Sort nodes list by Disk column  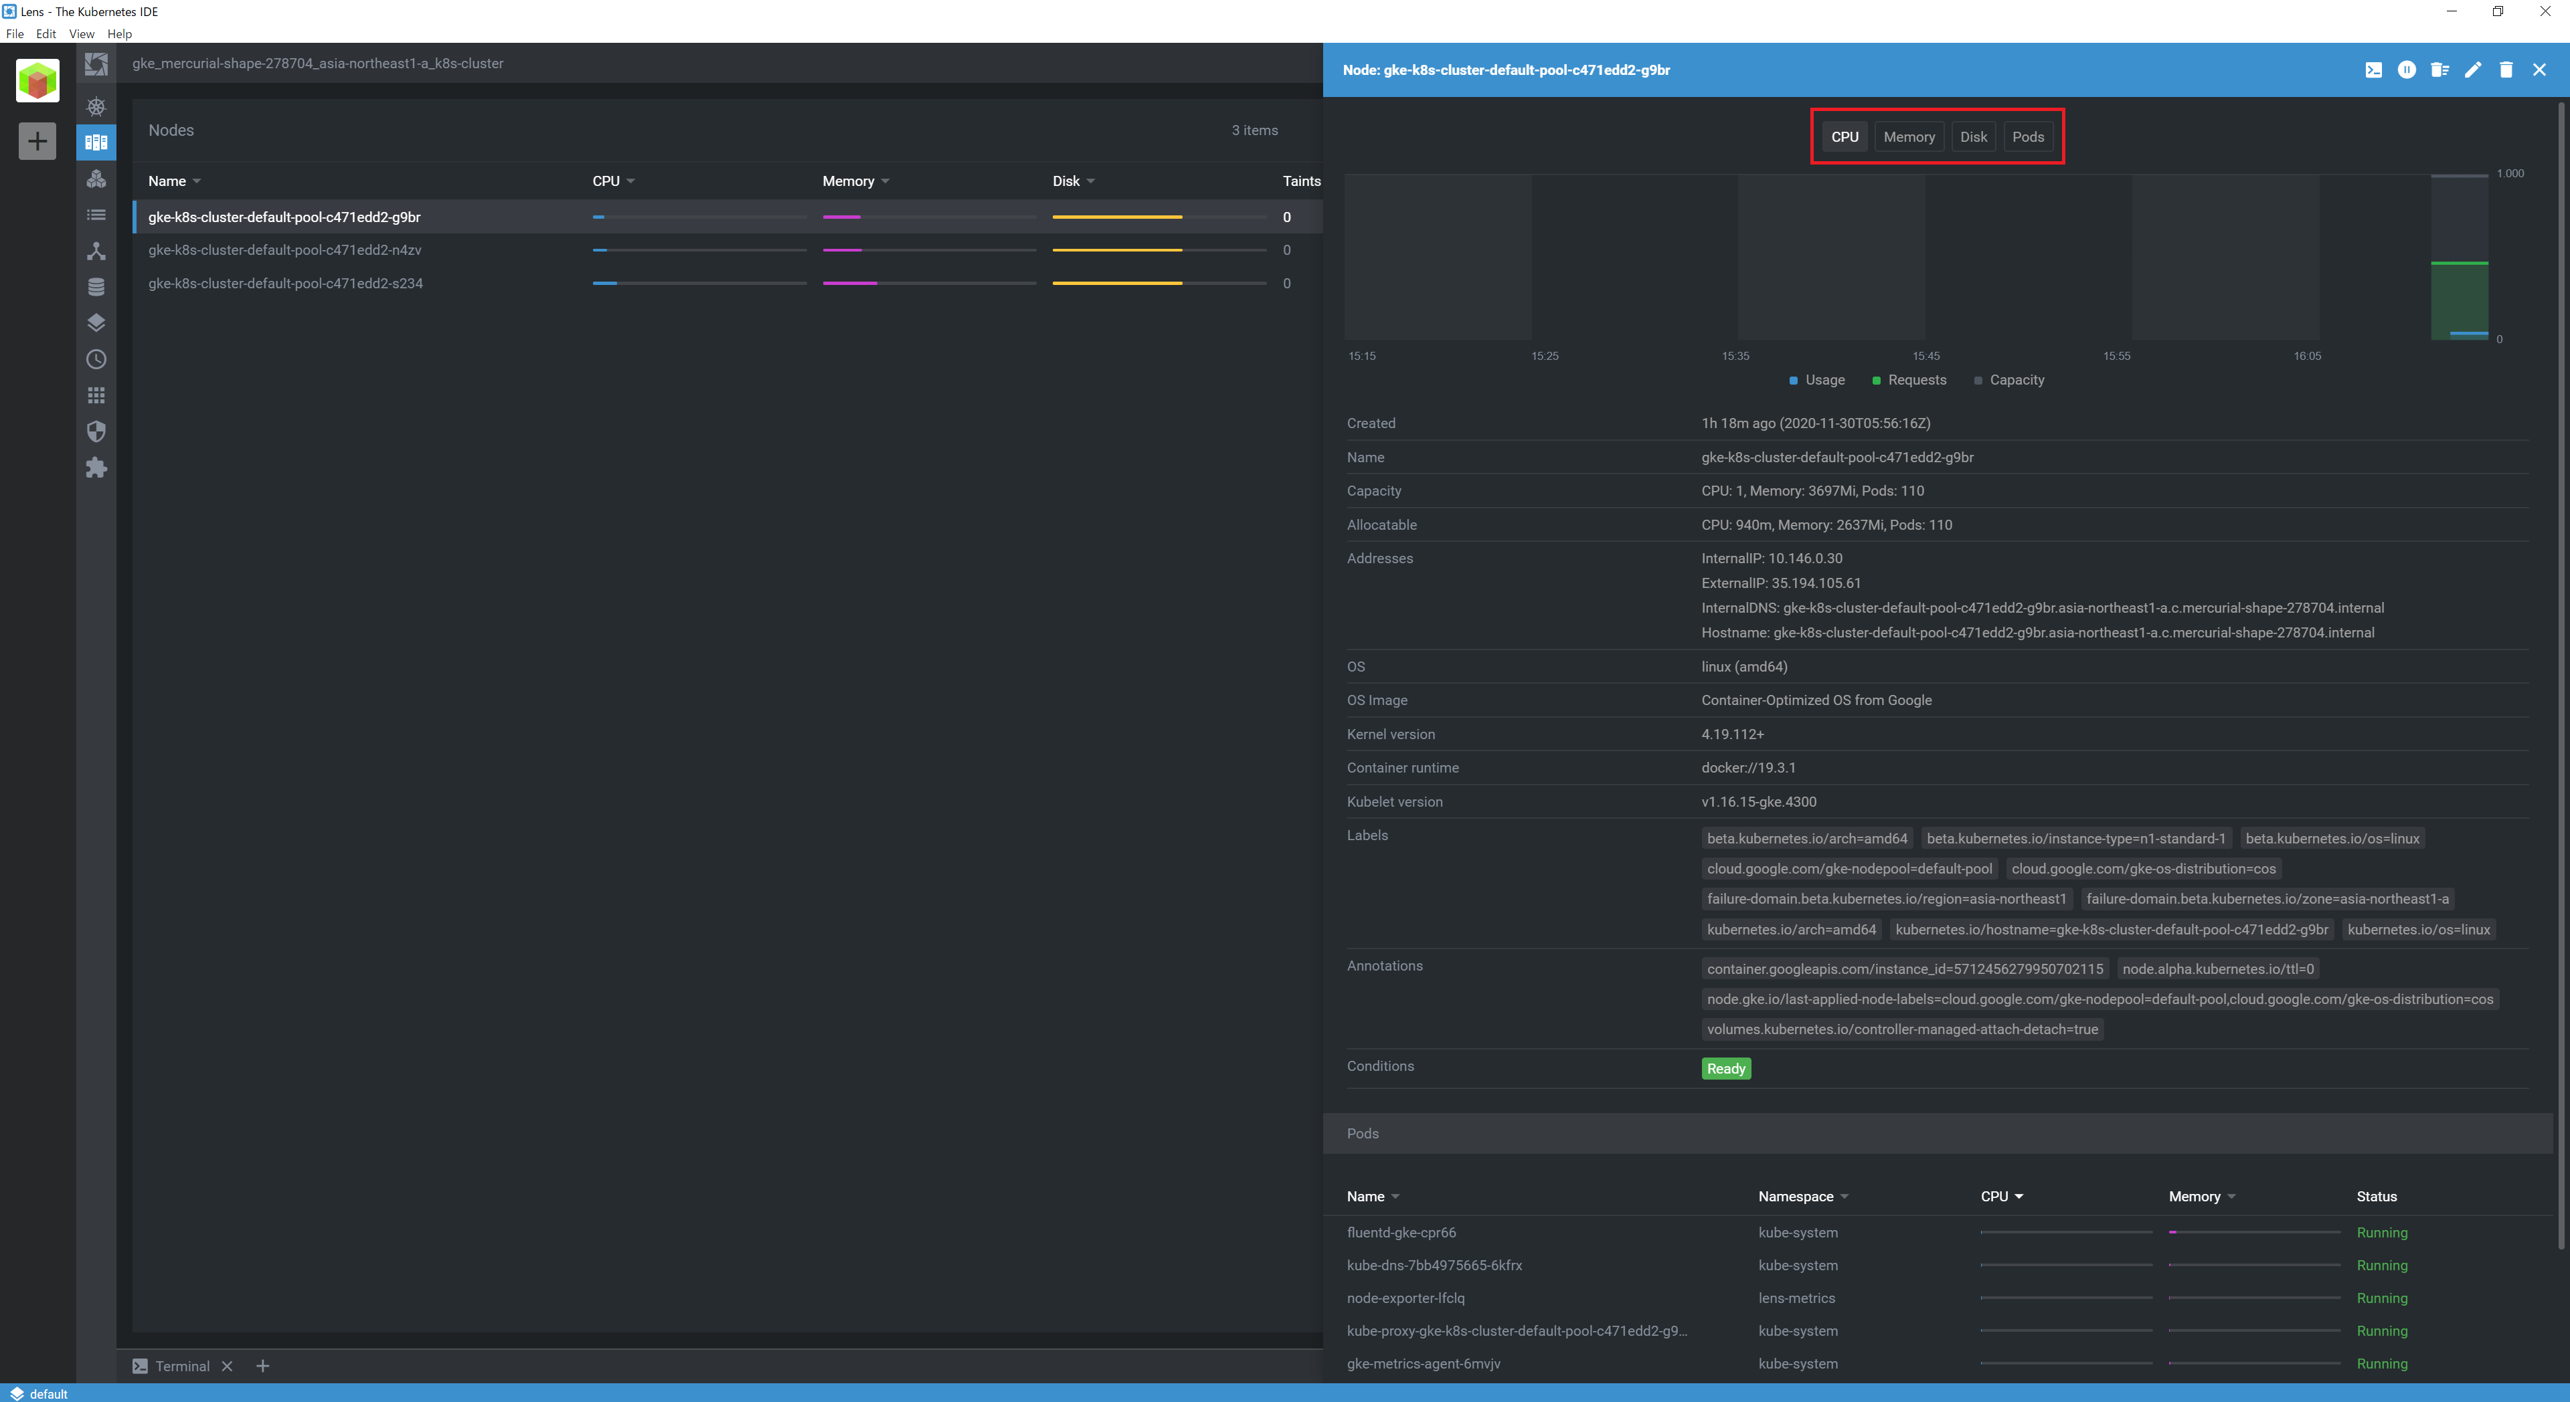(1065, 181)
